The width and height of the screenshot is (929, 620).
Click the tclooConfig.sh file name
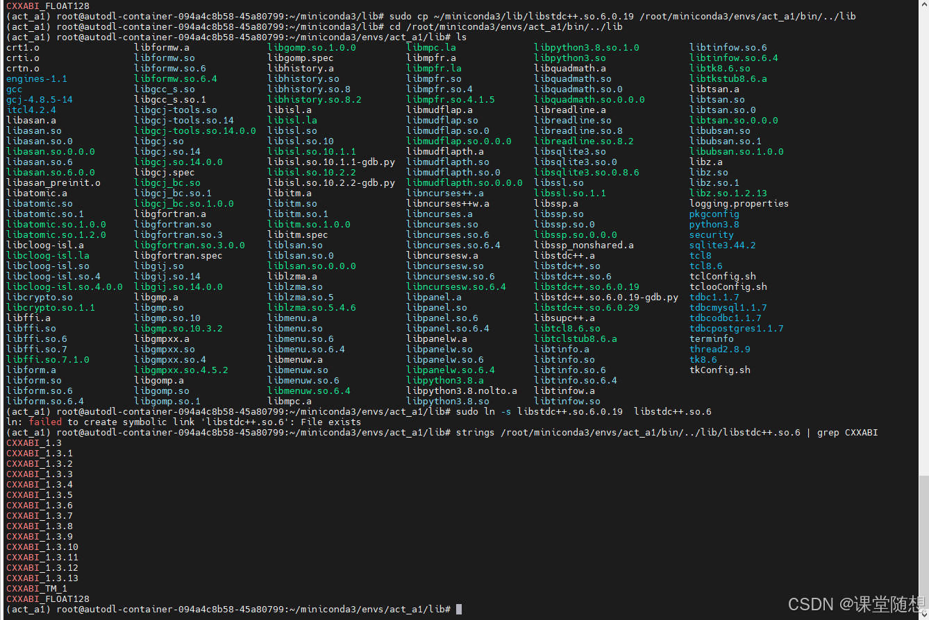pyautogui.click(x=728, y=286)
